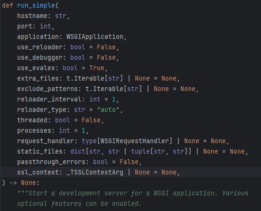Click the processes parameter name
The height and width of the screenshot is (211, 261).
(34, 131)
